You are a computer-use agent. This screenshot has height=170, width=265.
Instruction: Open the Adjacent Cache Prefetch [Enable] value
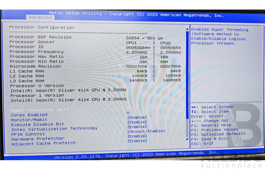(x=137, y=141)
